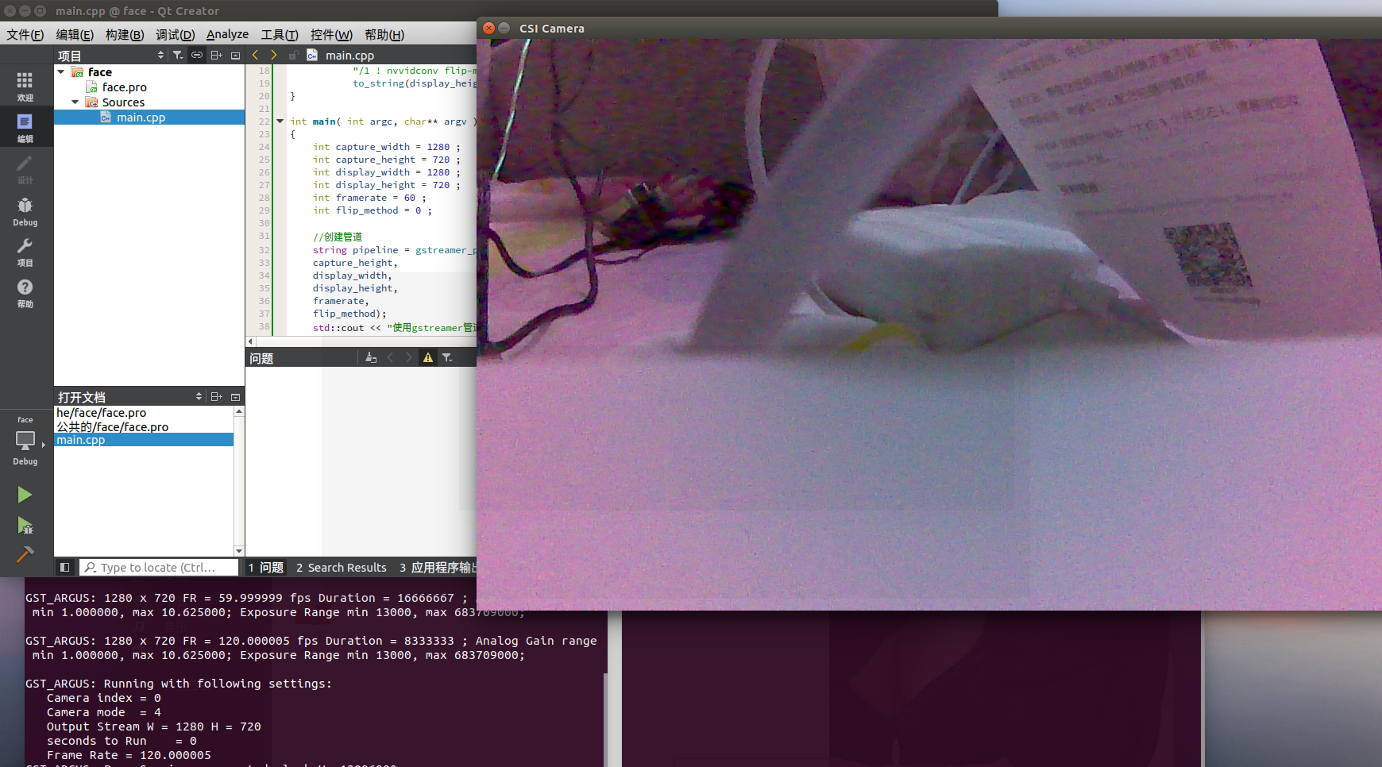1382x767 pixels.
Task: Minimize the CSI Camera window
Action: click(x=504, y=28)
